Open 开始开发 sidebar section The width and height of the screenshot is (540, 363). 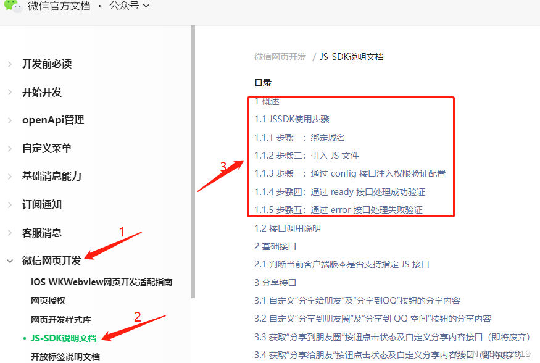[x=42, y=92]
